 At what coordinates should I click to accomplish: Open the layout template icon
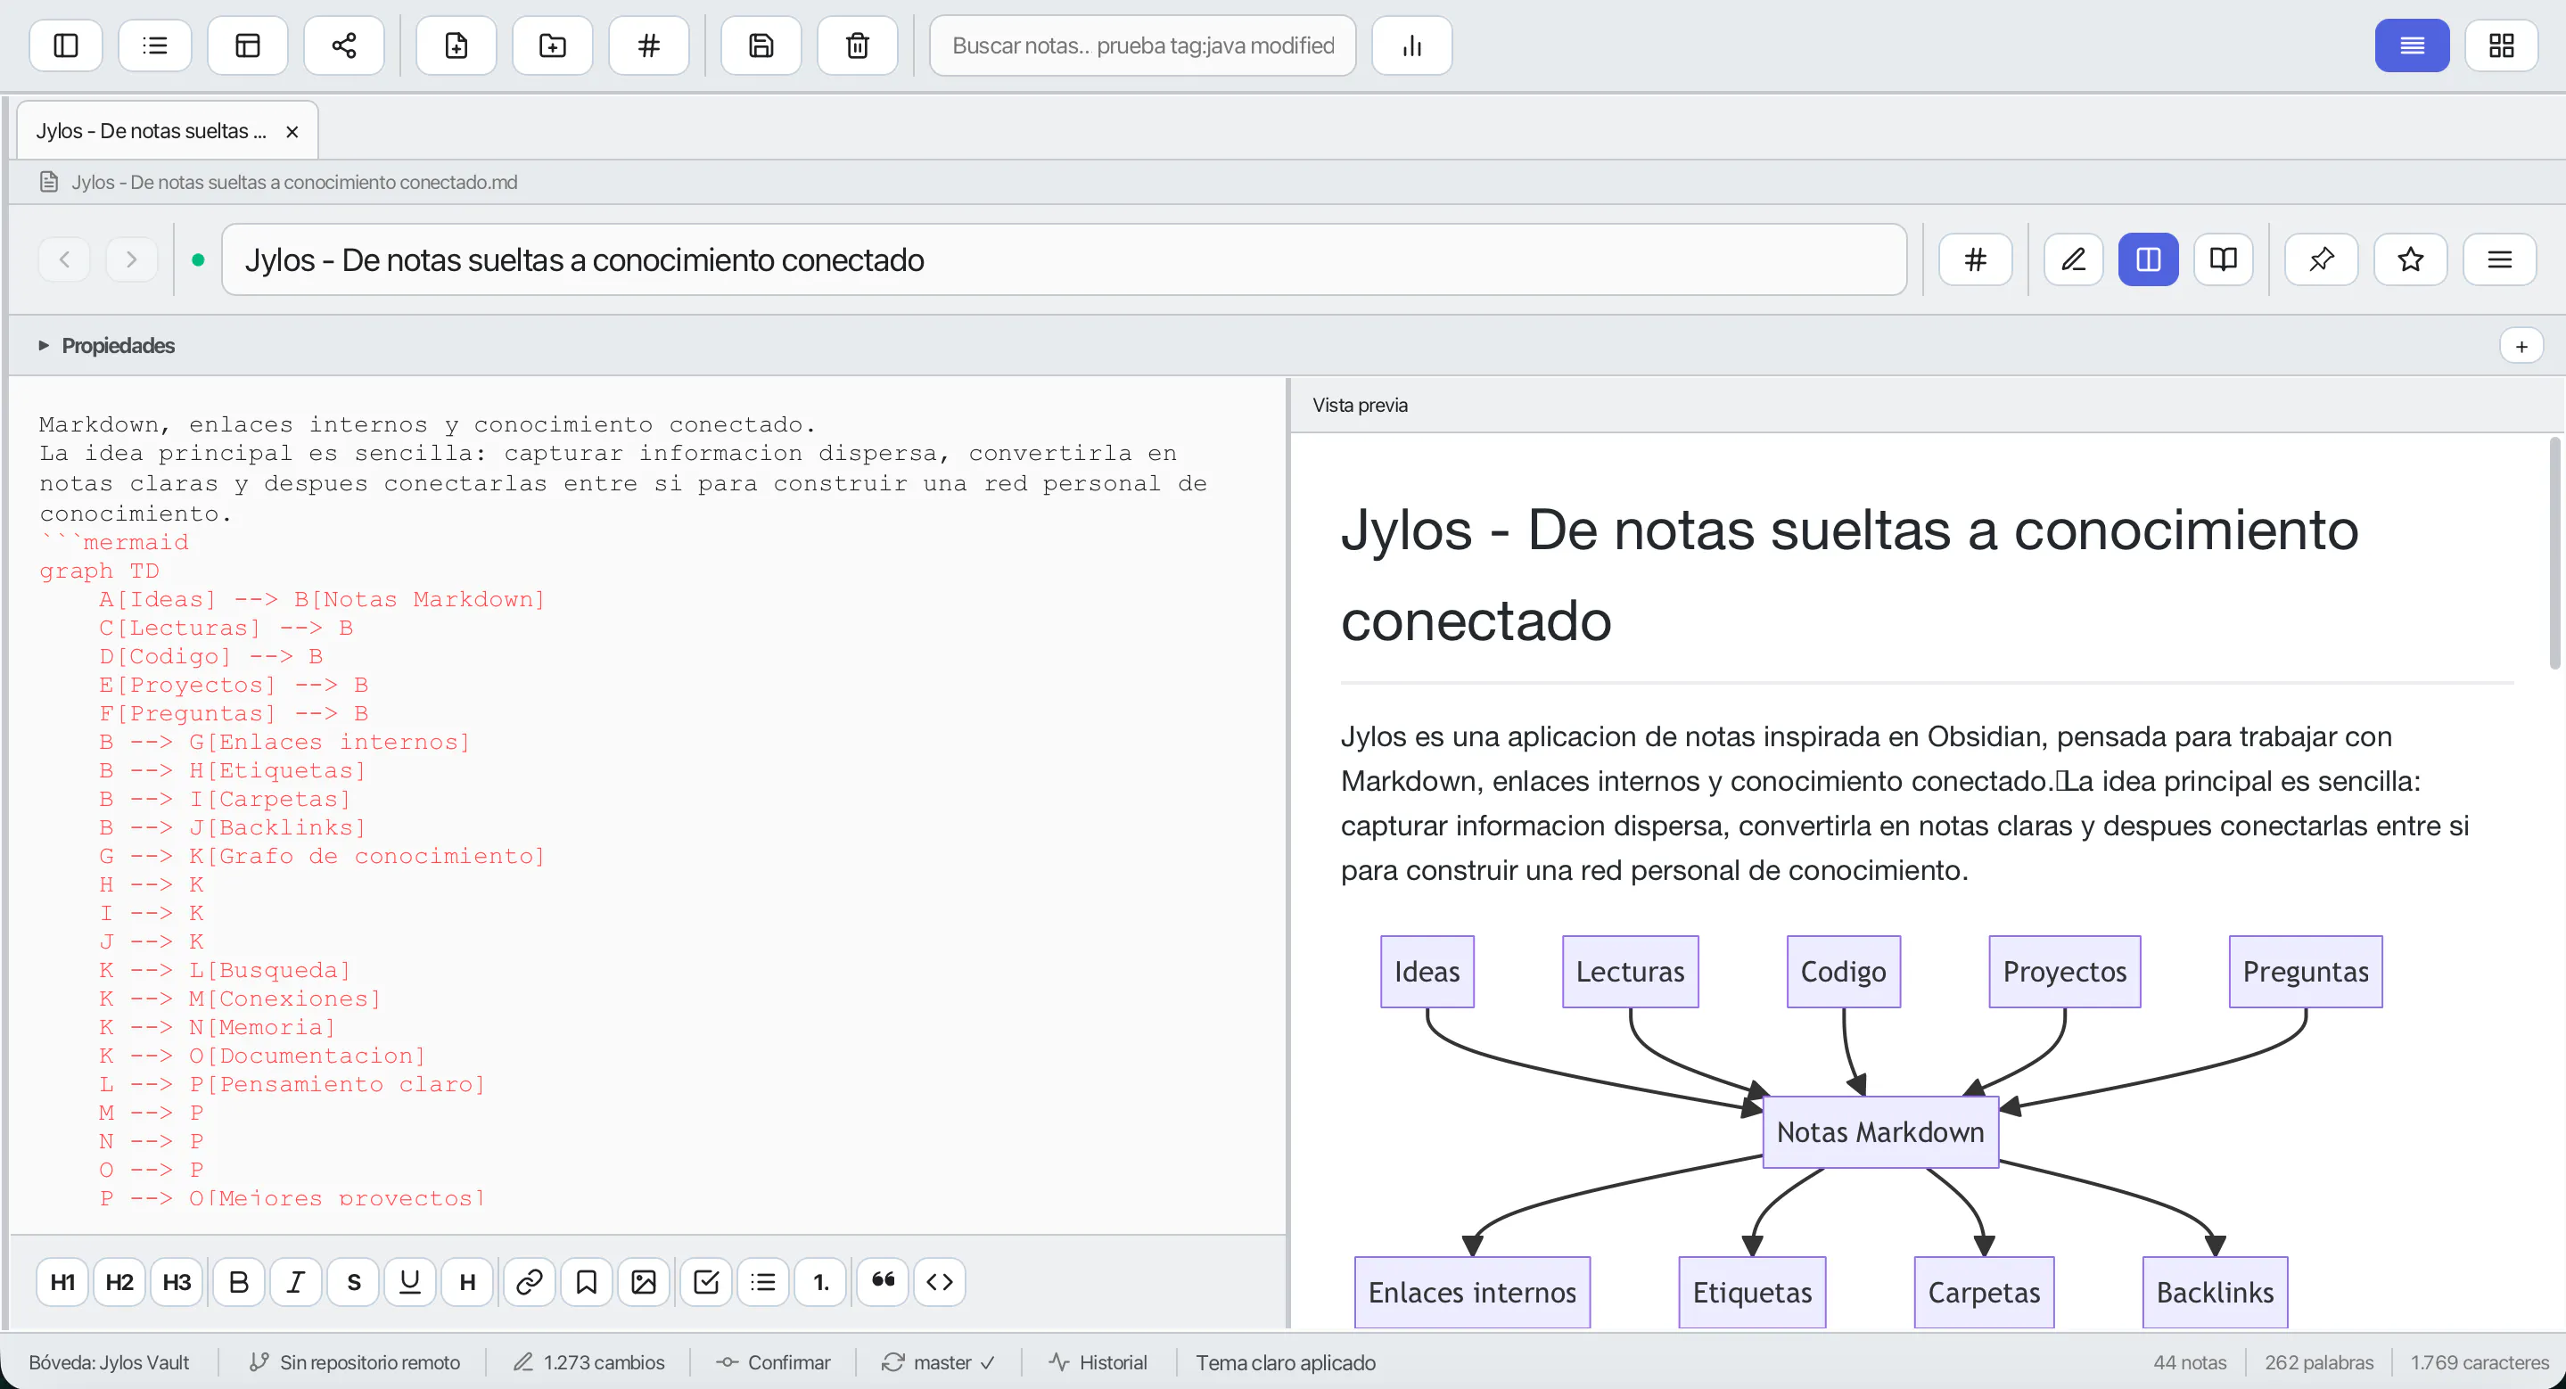point(247,45)
